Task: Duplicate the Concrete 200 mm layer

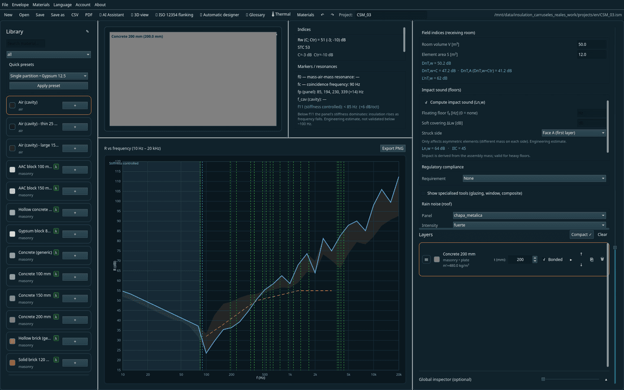Action: (x=592, y=259)
